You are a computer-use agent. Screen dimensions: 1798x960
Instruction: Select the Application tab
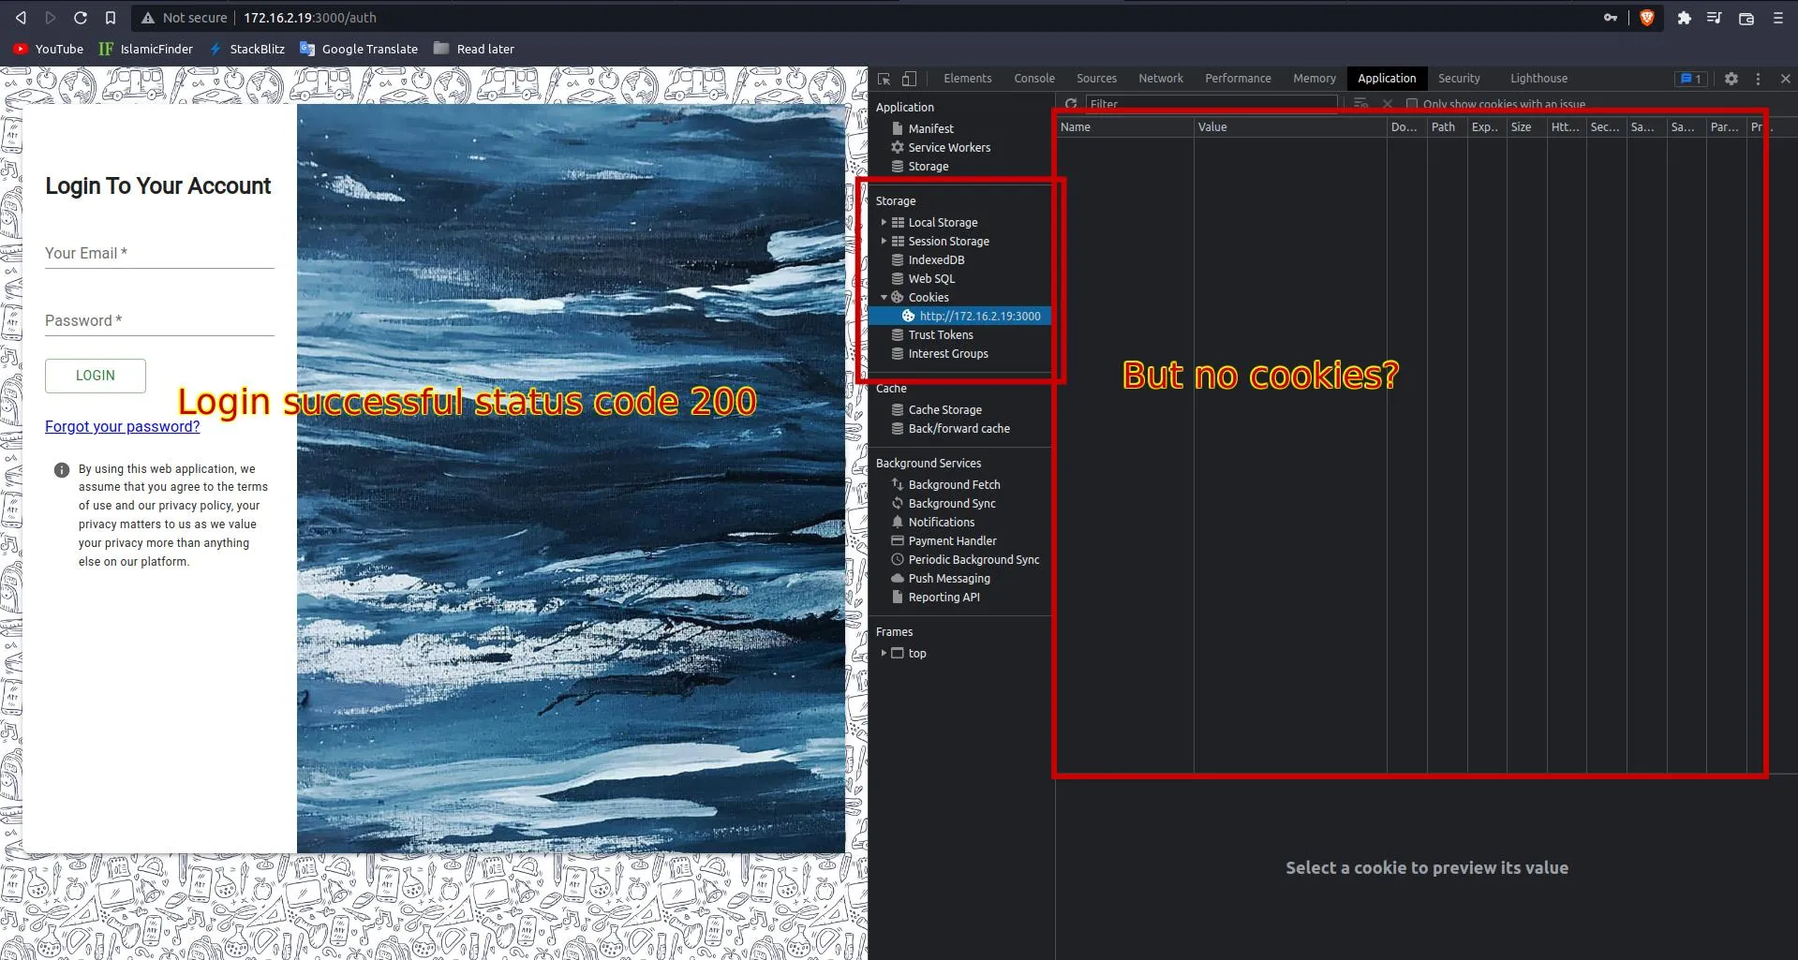(1387, 79)
